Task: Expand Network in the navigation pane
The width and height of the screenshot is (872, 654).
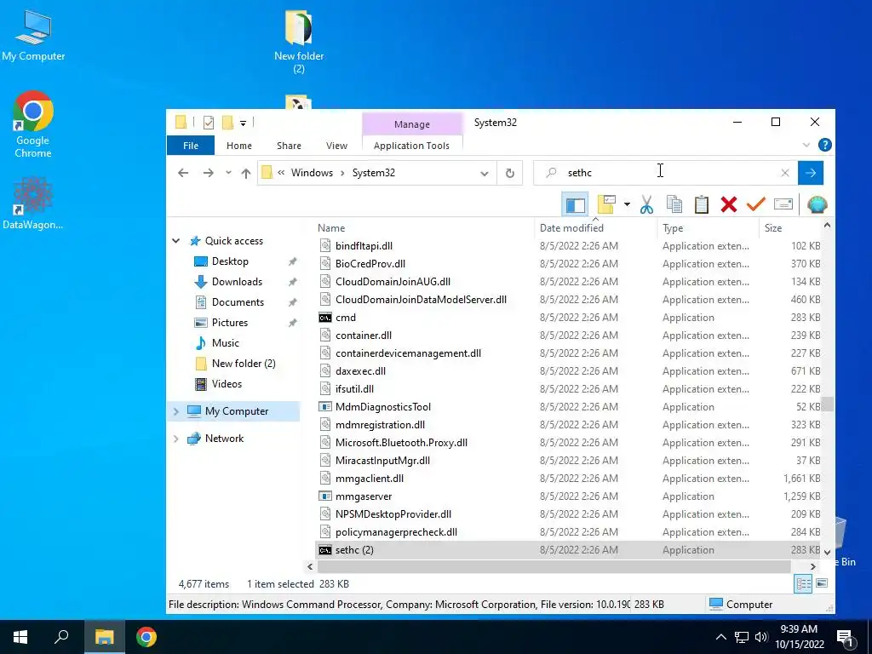Action: (175, 439)
